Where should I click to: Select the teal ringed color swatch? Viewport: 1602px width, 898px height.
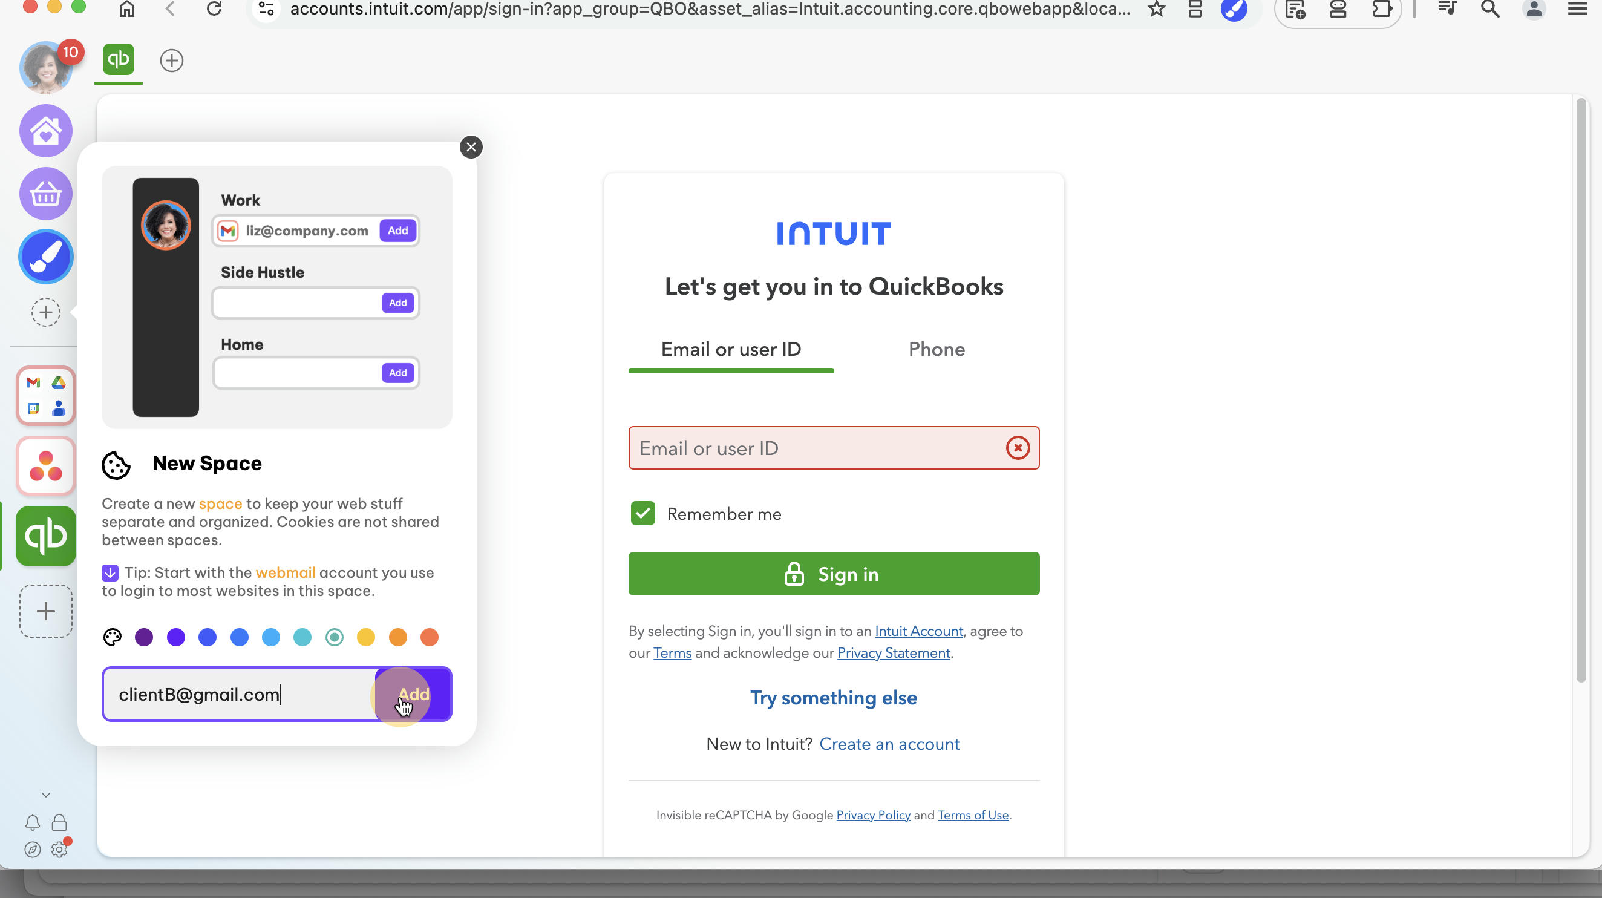334,637
